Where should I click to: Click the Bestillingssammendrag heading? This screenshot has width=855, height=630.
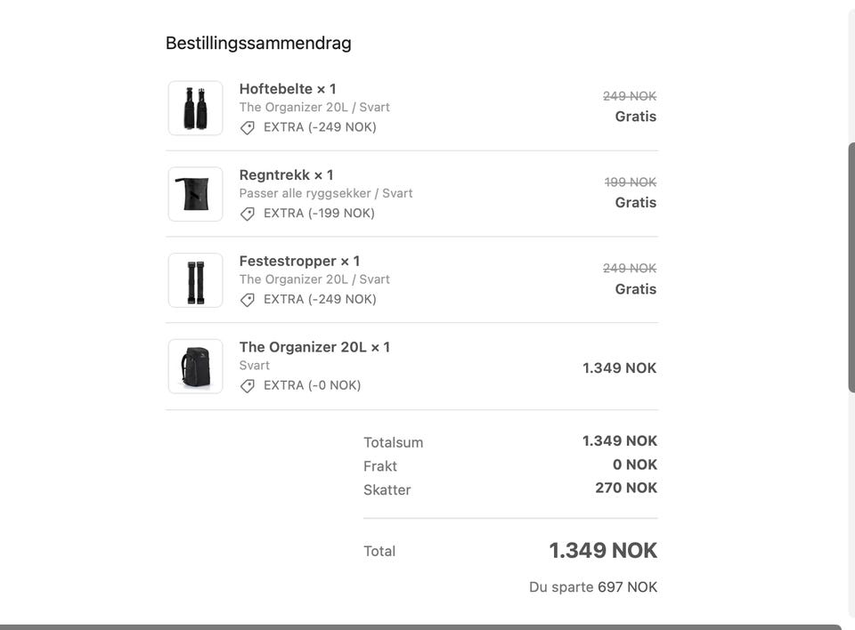click(x=258, y=43)
